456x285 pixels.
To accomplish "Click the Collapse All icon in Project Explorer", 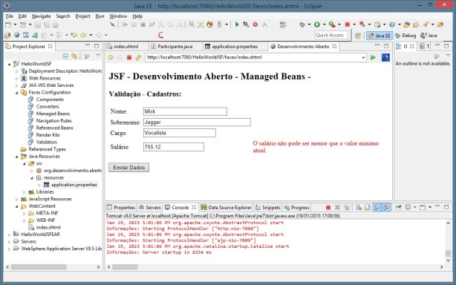I will tap(65, 56).
